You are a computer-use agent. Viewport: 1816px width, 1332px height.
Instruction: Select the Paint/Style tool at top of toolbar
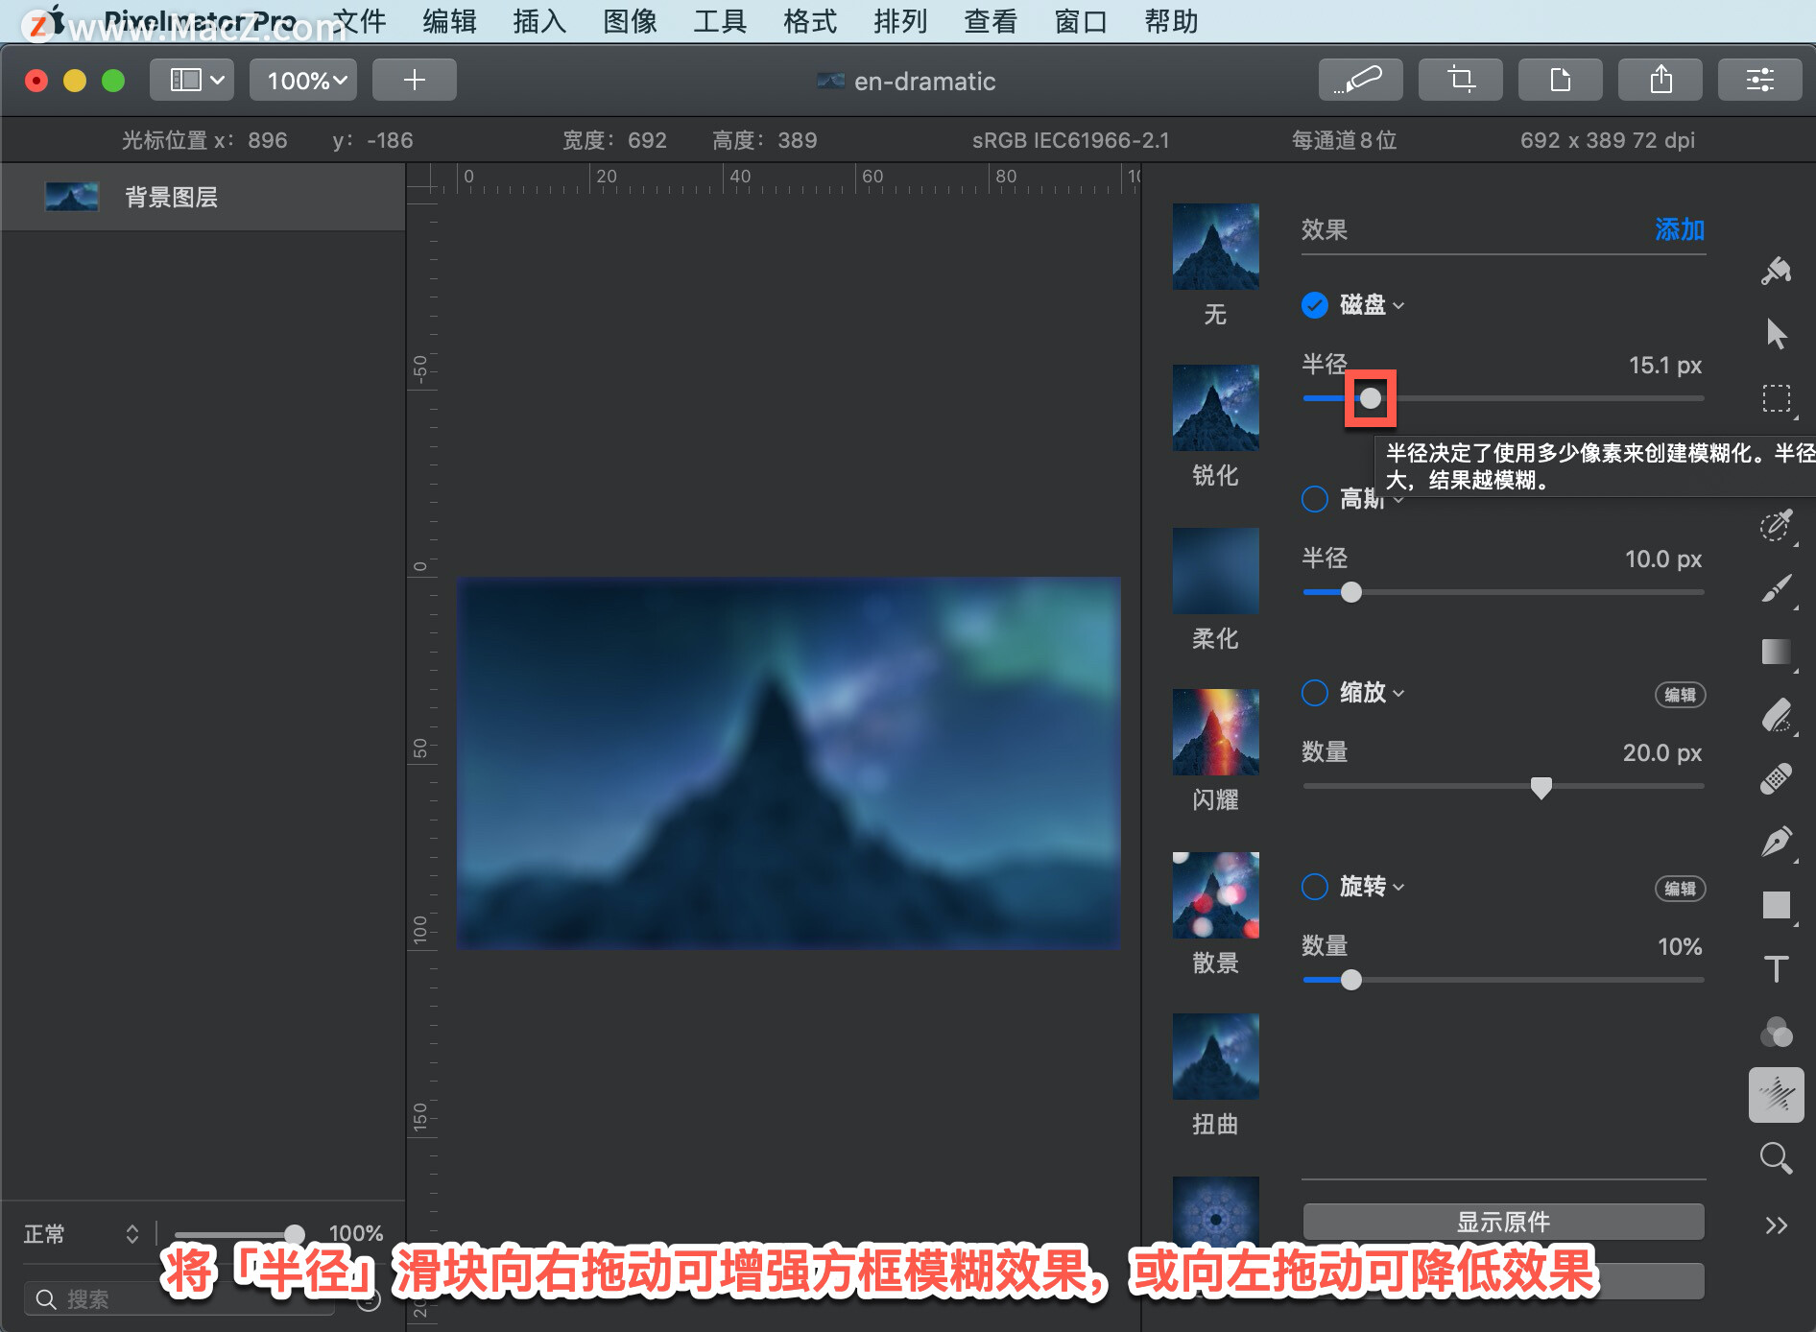(x=1776, y=272)
